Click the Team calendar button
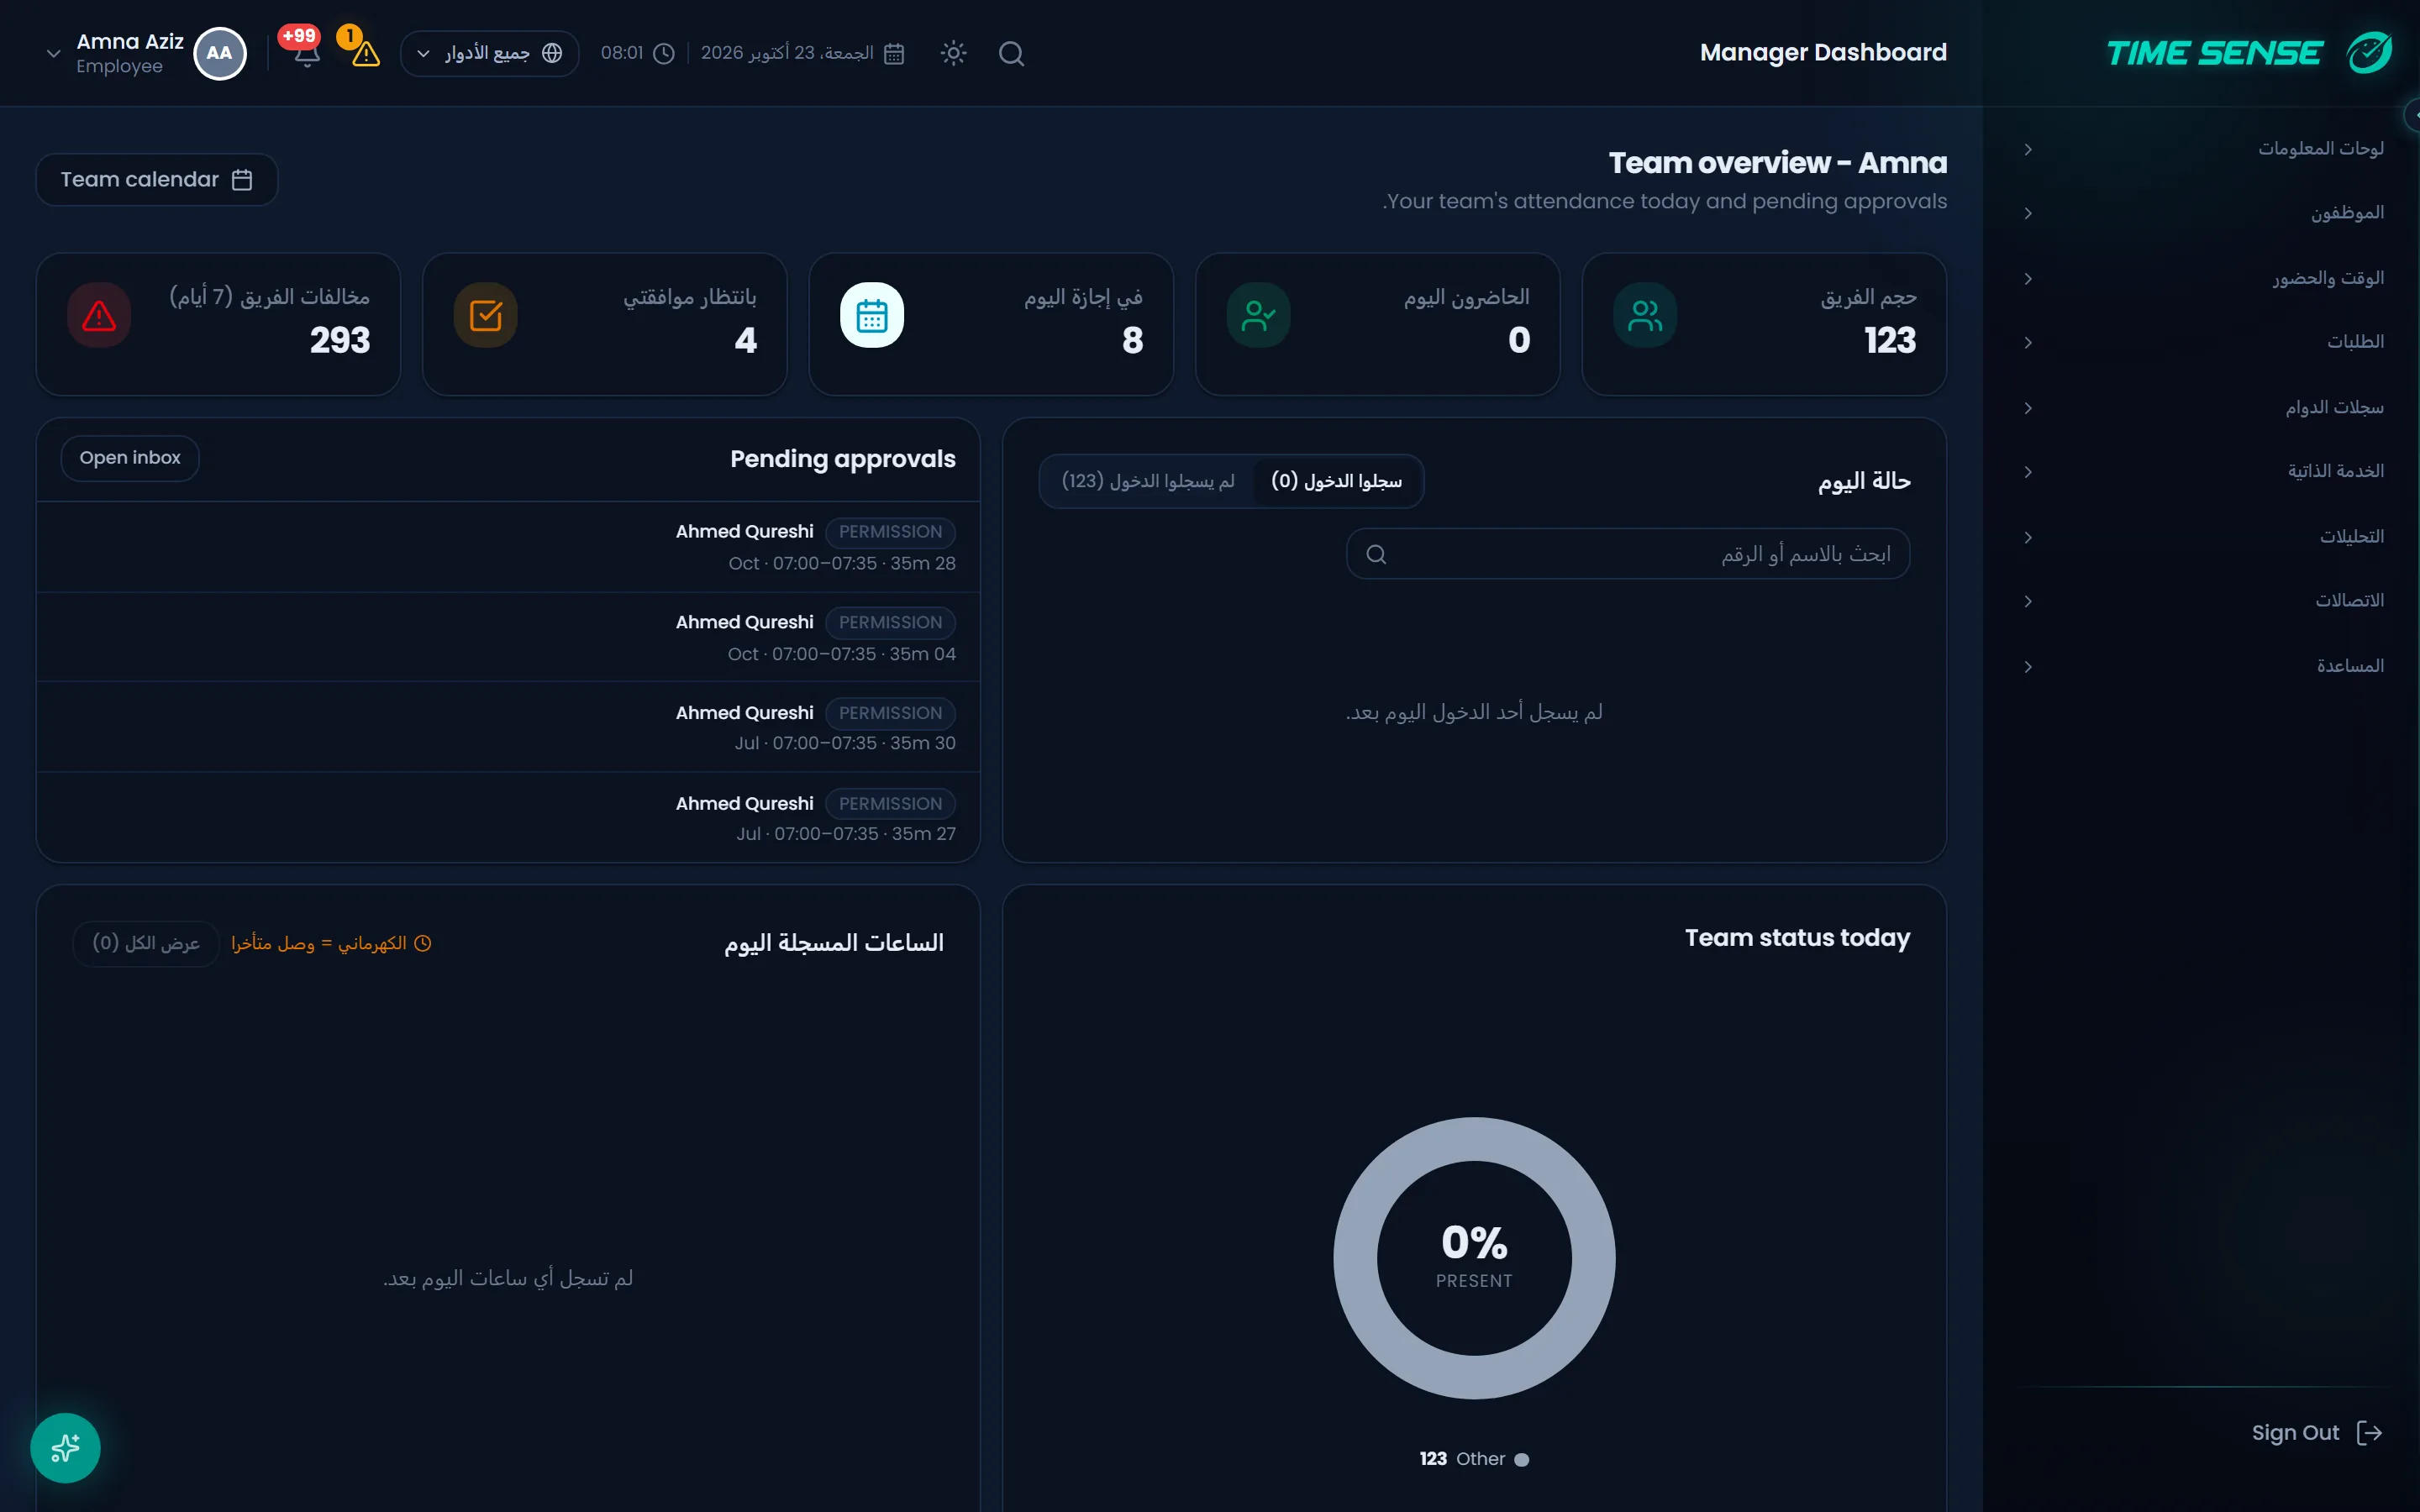This screenshot has height=1512, width=2420. coord(157,179)
